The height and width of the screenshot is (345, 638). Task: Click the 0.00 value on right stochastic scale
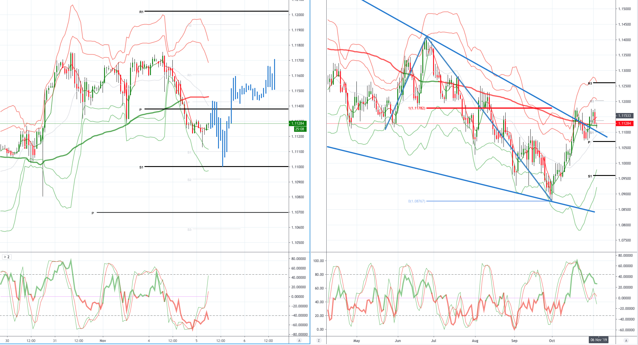pos(320,329)
